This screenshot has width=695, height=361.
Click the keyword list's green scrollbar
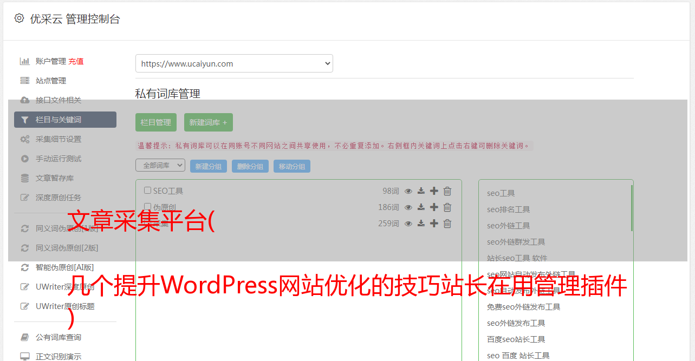coord(632,208)
